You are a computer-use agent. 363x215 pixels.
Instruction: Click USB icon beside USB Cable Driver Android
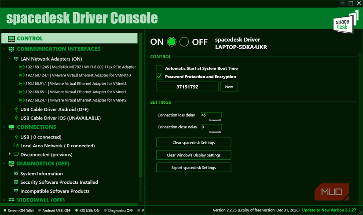[16, 109]
